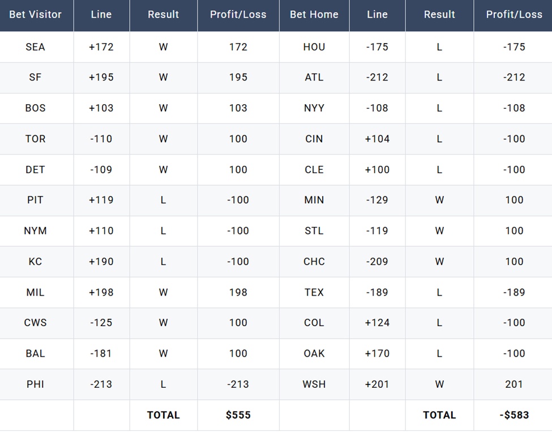Select the DET team cell

35,169
